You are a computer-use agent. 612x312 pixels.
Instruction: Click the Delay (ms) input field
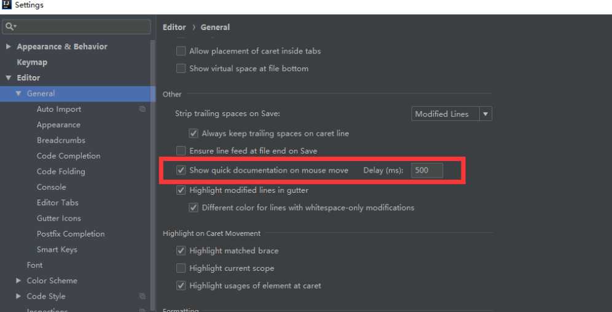point(427,170)
